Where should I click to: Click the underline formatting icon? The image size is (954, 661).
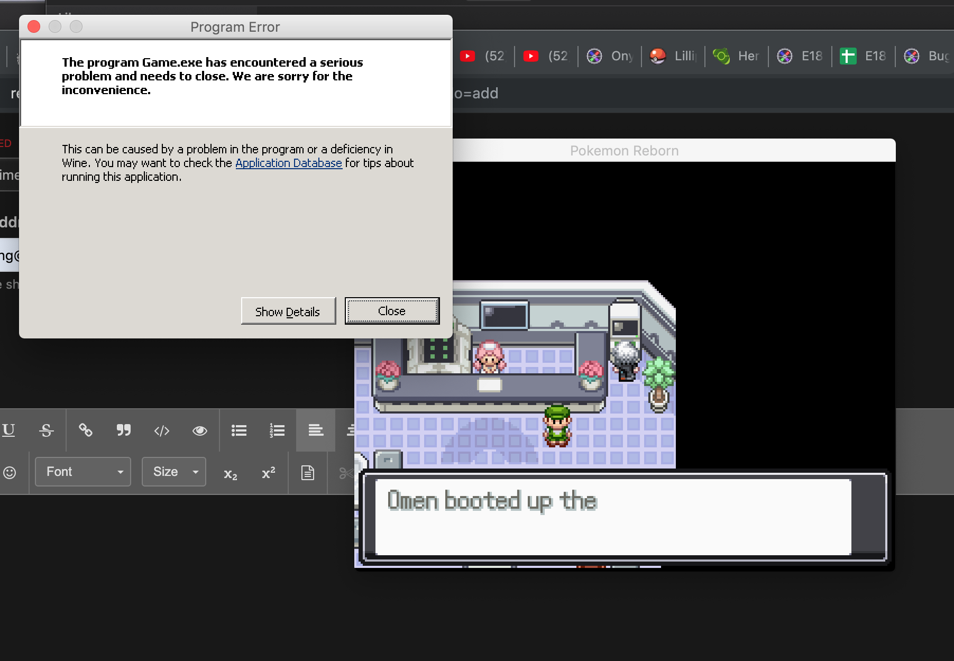point(8,430)
